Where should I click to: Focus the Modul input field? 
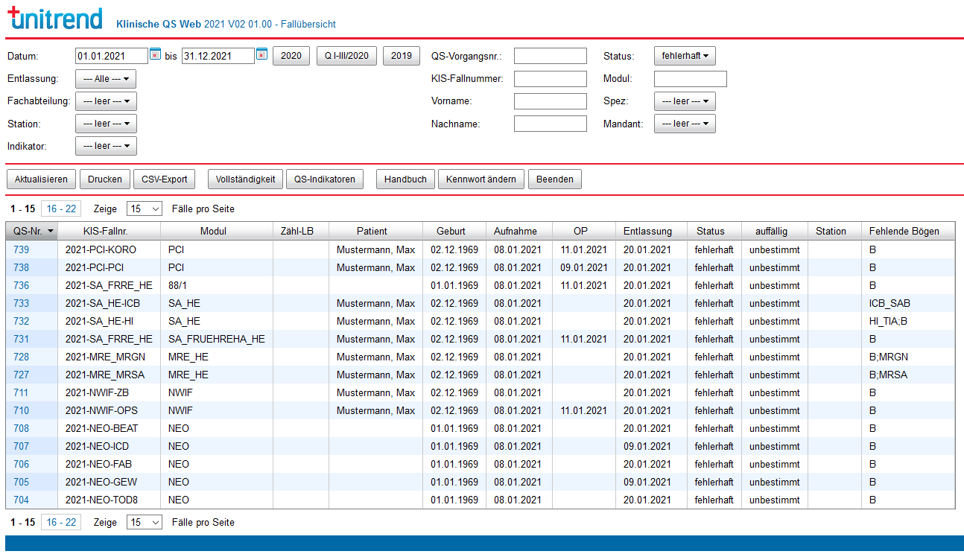coord(691,79)
